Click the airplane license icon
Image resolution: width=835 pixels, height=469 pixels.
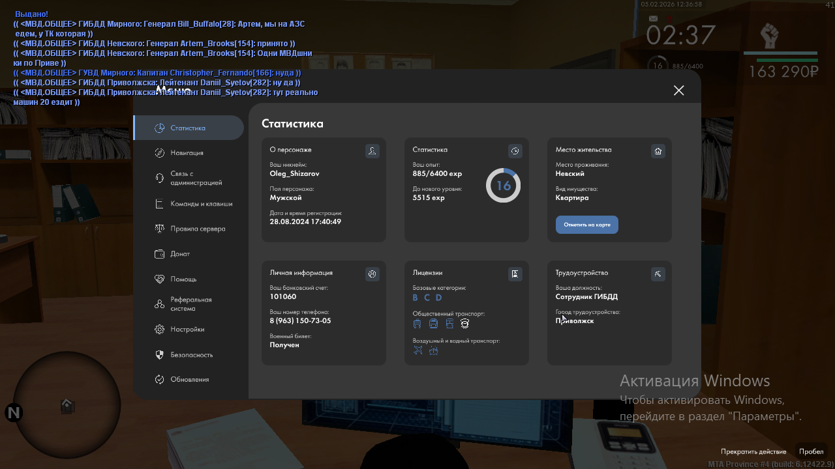[x=418, y=350]
